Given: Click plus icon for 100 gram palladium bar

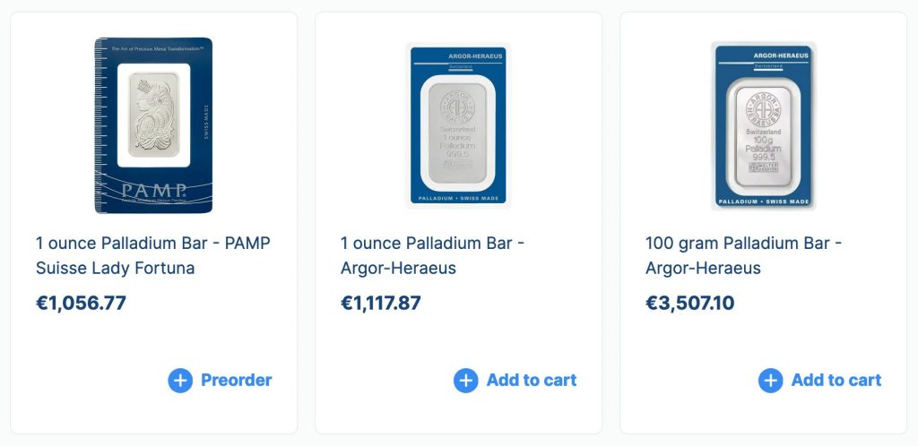Looking at the screenshot, I should click(771, 381).
